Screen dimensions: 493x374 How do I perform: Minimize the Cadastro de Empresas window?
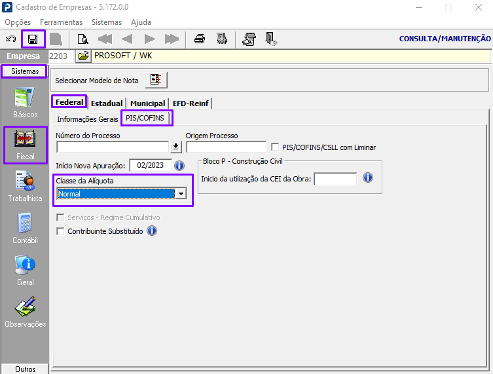coord(419,7)
